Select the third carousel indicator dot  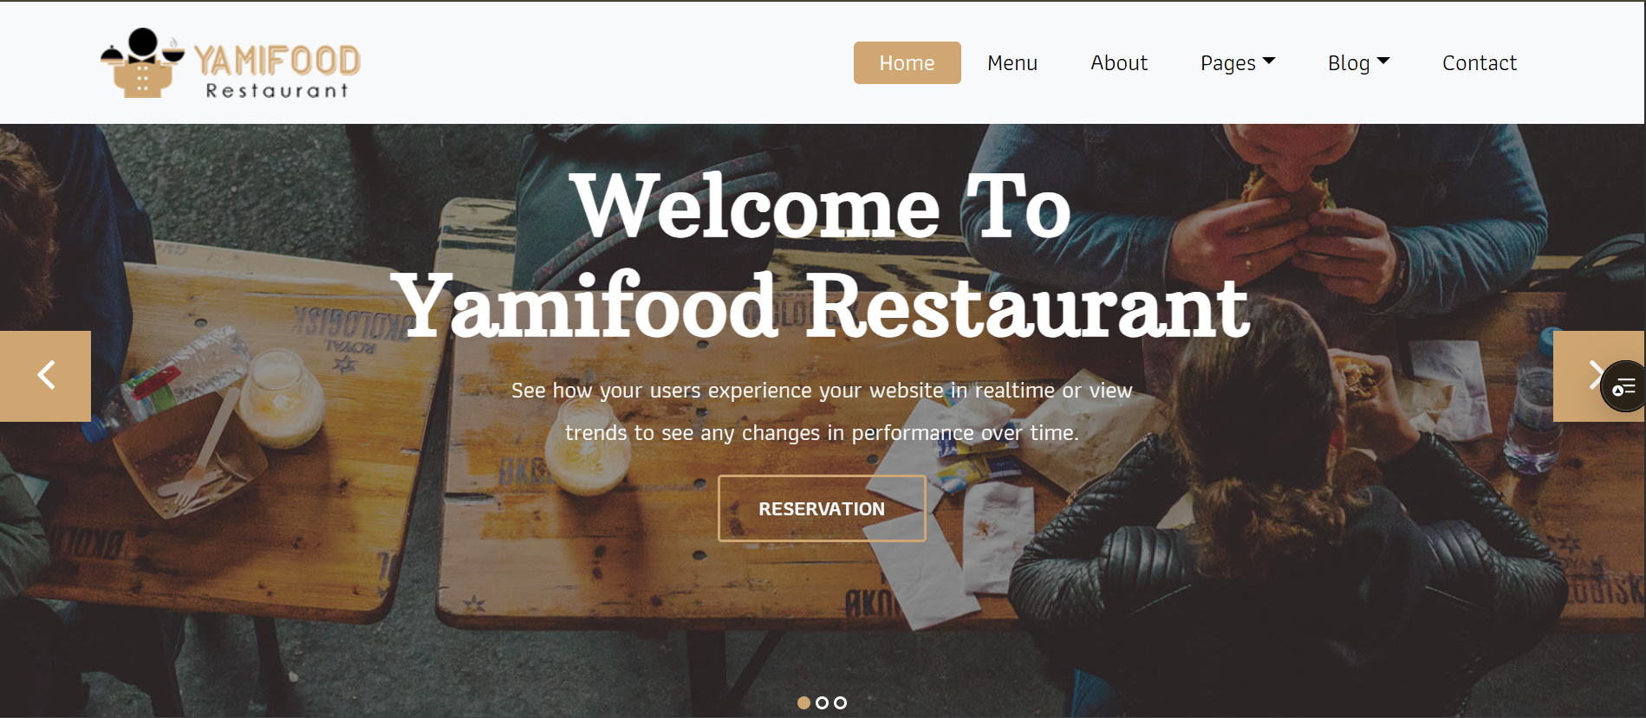click(x=840, y=703)
